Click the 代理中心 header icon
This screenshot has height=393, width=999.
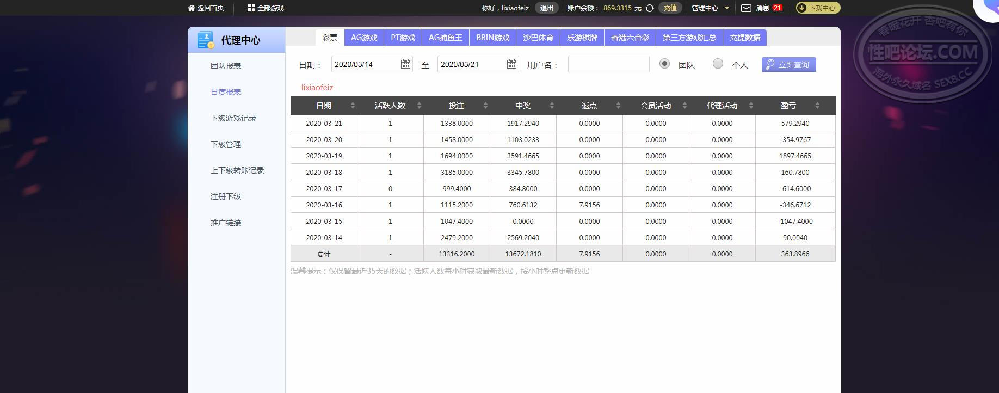(x=206, y=40)
